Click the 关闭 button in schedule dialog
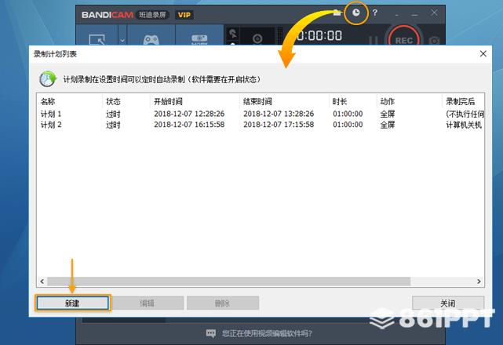Viewport: 503px width, 345px height. [448, 303]
